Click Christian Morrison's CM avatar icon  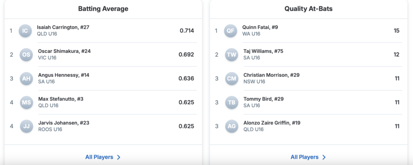click(x=232, y=78)
